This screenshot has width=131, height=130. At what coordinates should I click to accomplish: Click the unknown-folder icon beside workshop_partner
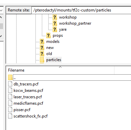(55, 23)
